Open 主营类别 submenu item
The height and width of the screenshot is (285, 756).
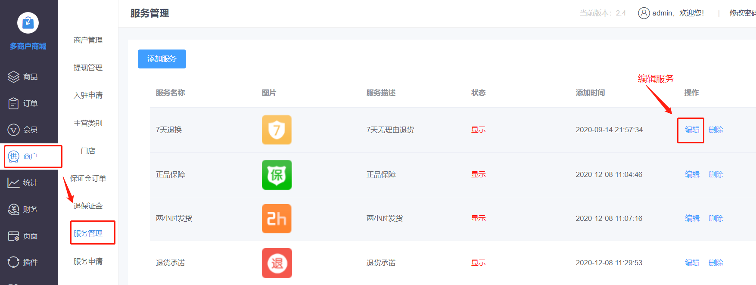(x=88, y=123)
